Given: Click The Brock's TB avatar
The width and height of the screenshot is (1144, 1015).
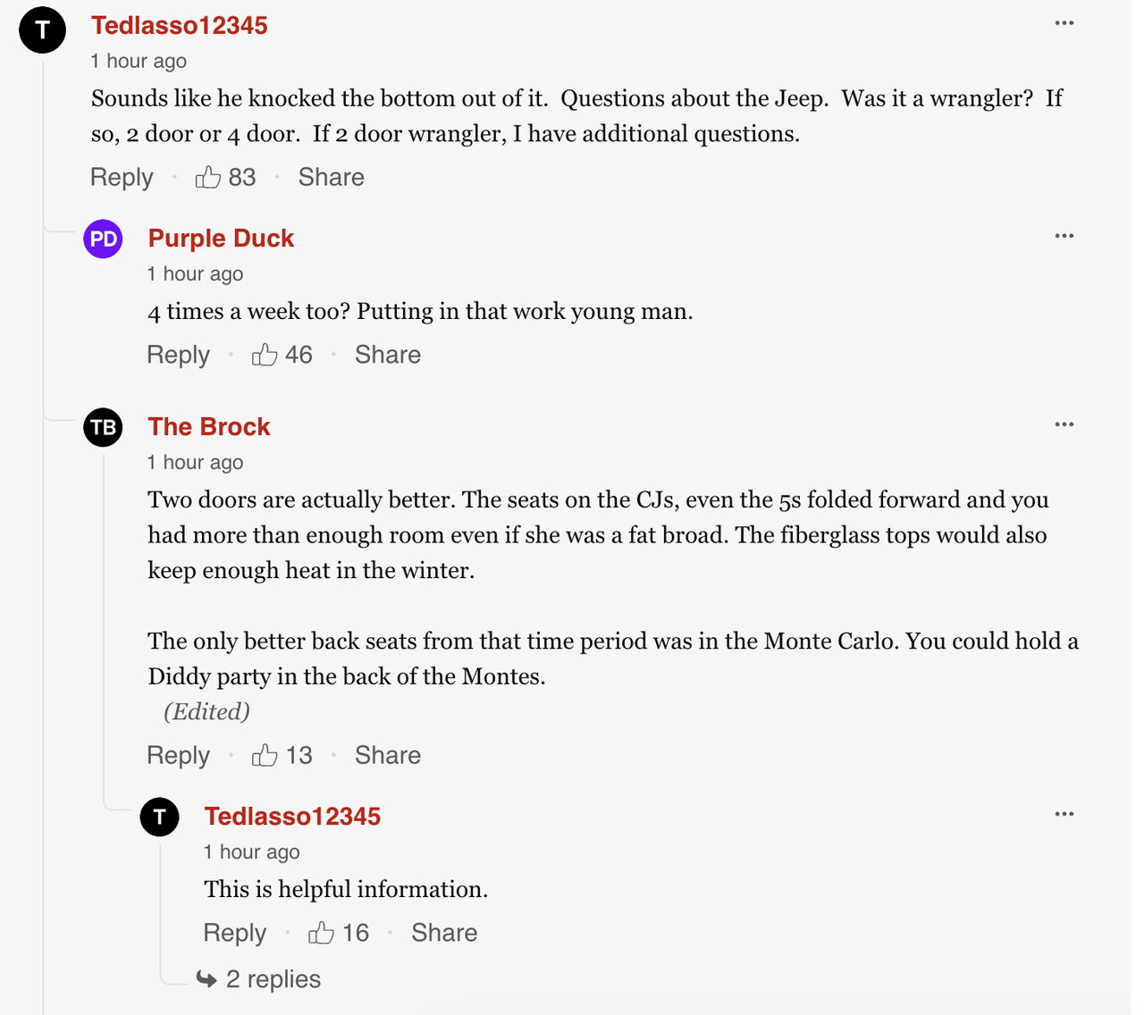Looking at the screenshot, I should [104, 428].
